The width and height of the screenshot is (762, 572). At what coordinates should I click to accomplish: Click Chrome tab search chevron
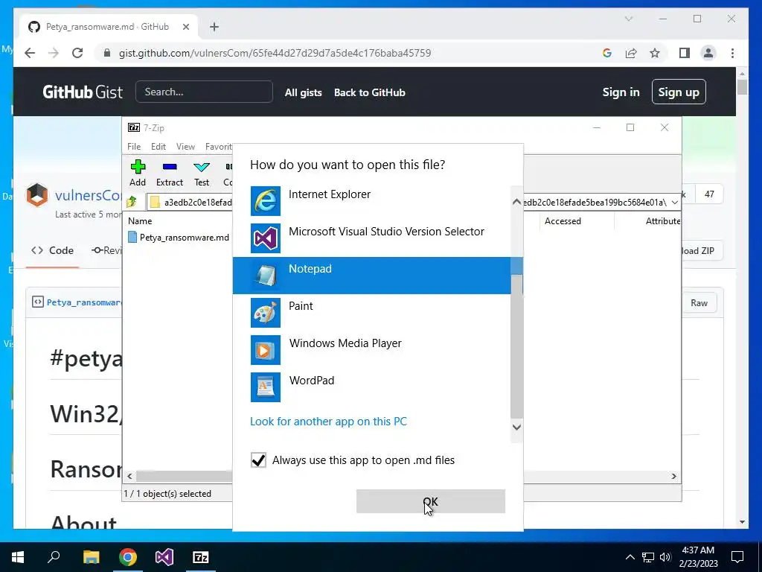click(x=628, y=19)
